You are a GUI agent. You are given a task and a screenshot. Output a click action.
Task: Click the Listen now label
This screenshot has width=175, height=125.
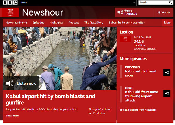[27, 83]
